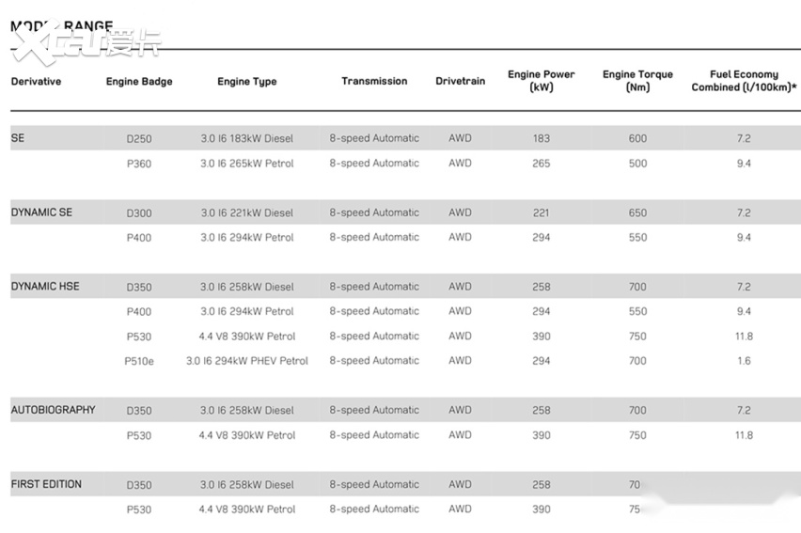Screen dimensions: 801x533
Task: Click the D250 engine badge cell
Action: [139, 138]
